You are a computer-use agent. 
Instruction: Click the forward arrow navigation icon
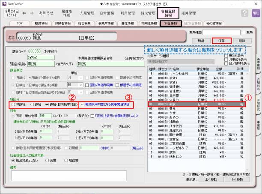pos(32,13)
